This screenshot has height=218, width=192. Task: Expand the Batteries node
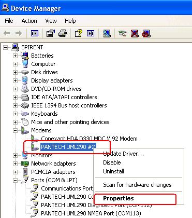pos(15,56)
